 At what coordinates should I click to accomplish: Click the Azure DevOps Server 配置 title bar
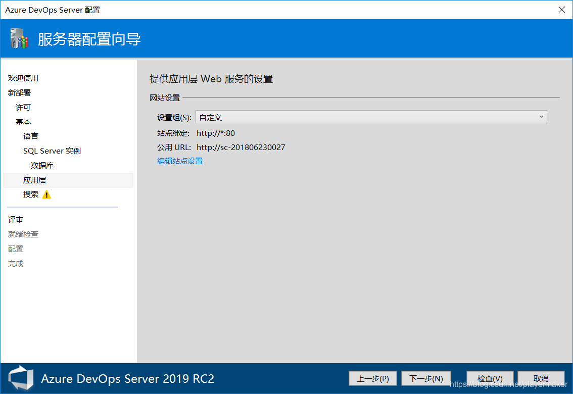point(53,10)
